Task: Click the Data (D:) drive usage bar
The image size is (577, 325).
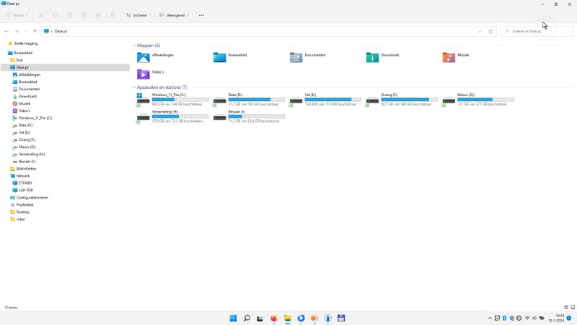Action: (249, 100)
